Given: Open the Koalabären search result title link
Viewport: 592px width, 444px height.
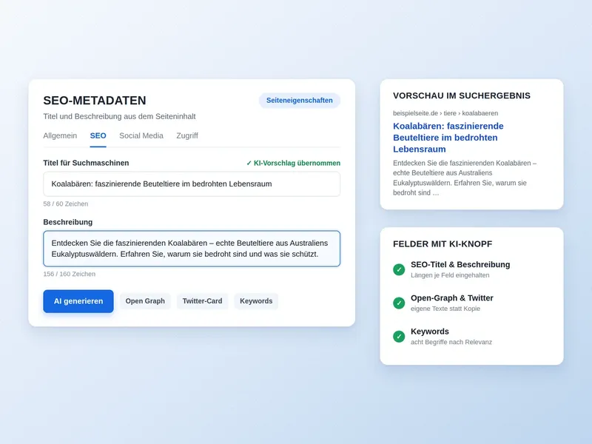Looking at the screenshot, I should 448,138.
